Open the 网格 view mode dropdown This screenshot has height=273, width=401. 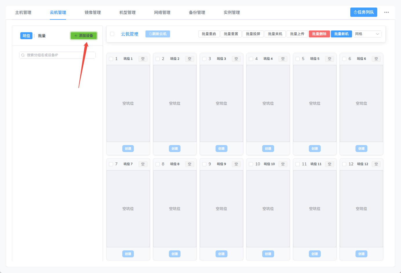pos(367,34)
